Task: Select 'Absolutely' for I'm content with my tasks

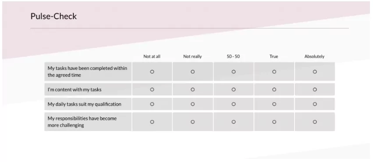Action: coord(315,90)
